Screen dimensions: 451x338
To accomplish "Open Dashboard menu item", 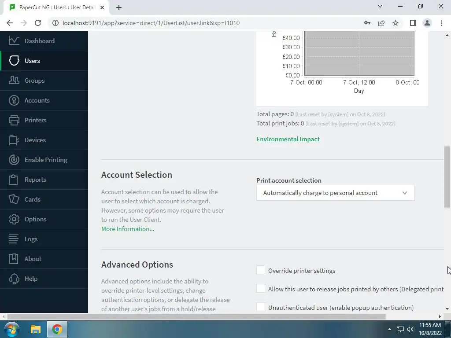I will tap(40, 41).
